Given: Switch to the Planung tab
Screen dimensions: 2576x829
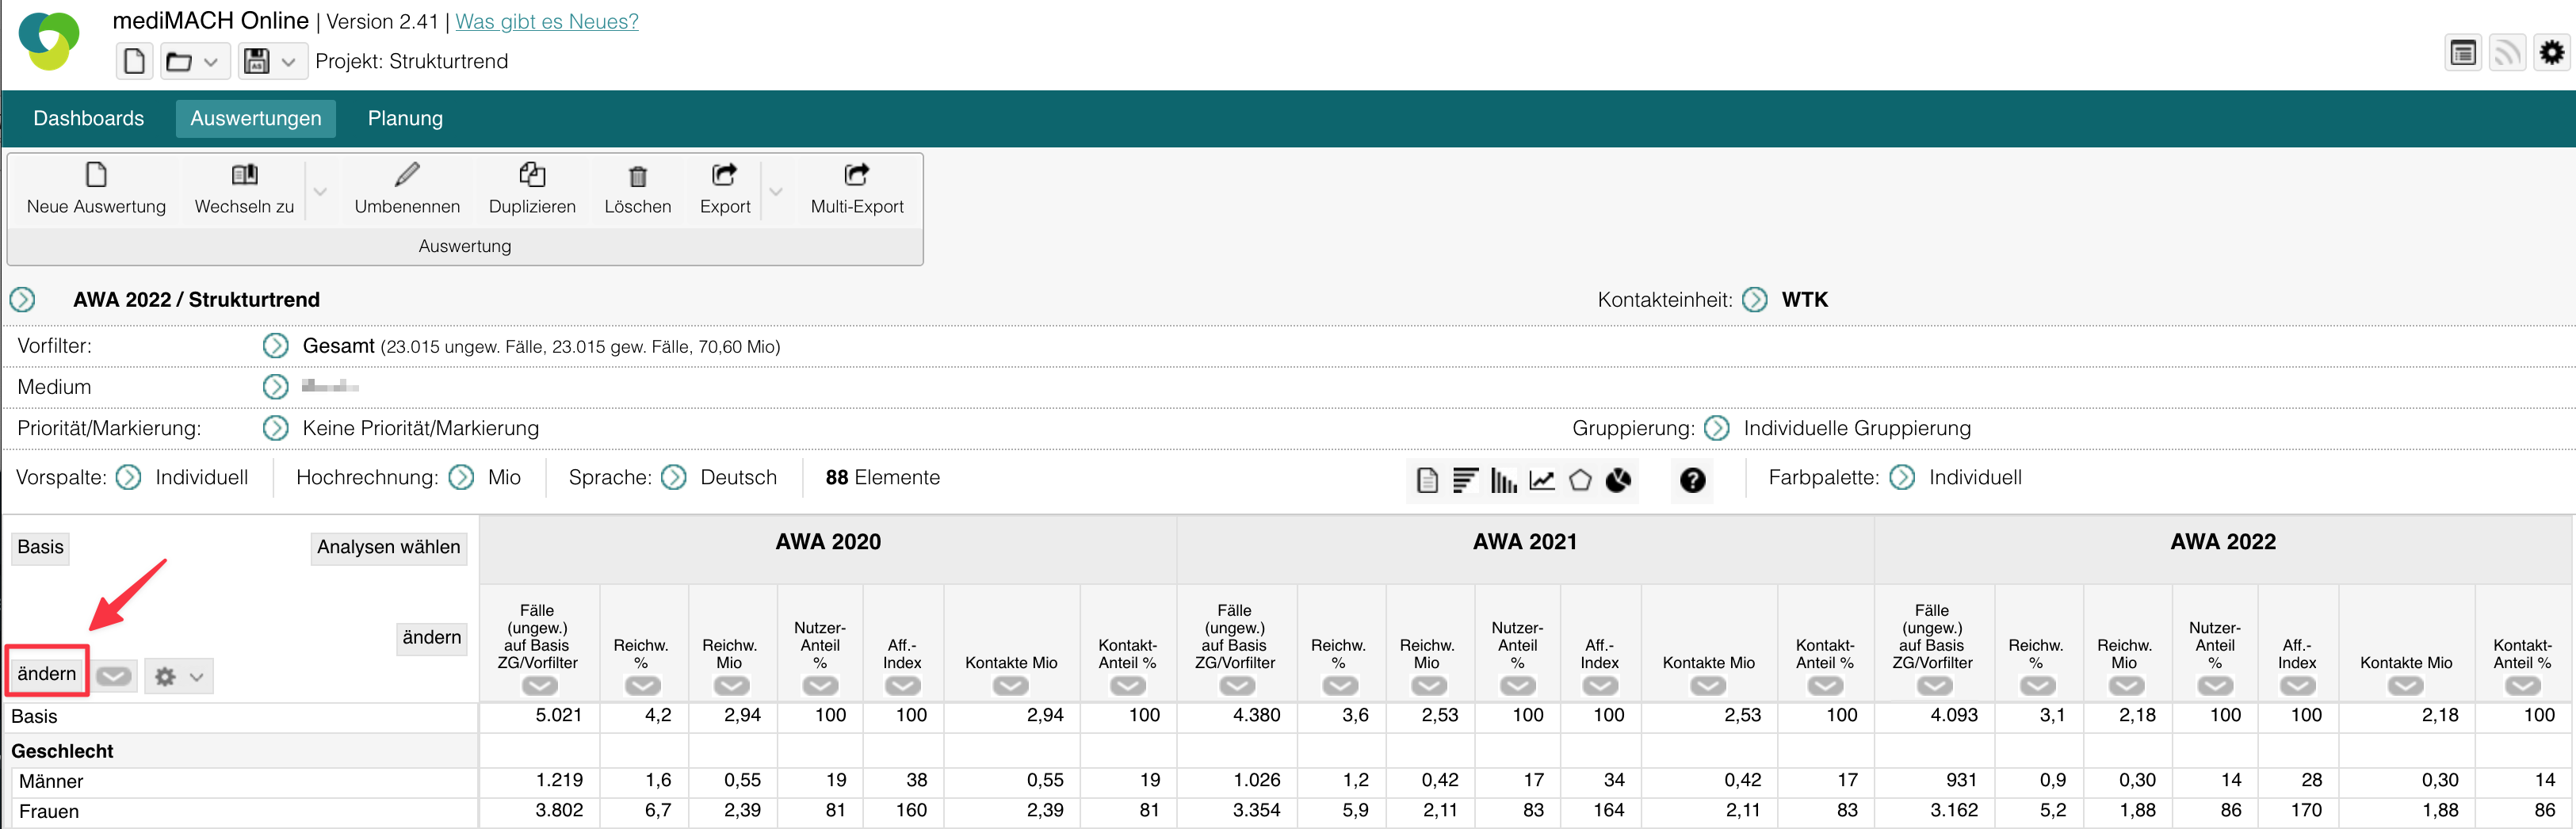Looking at the screenshot, I should tap(405, 118).
